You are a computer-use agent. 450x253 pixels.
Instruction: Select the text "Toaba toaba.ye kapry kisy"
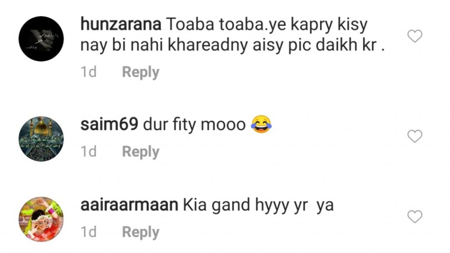(265, 25)
